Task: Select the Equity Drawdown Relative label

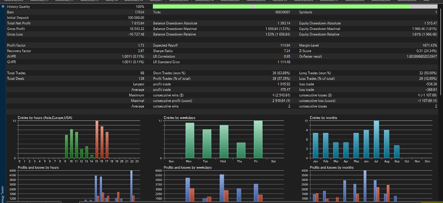Action: pyautogui.click(x=319, y=34)
